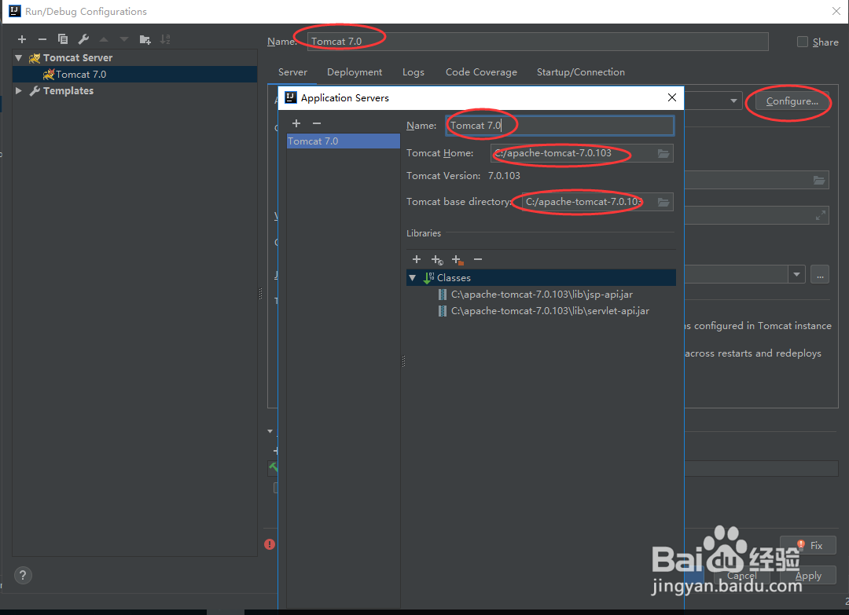This screenshot has height=615, width=849.
Task: Collapse the Tomcat Server tree node
Action: point(18,57)
